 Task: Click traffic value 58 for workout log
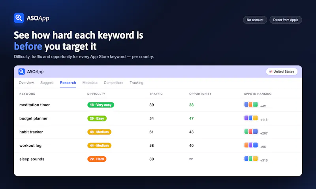tap(152, 145)
